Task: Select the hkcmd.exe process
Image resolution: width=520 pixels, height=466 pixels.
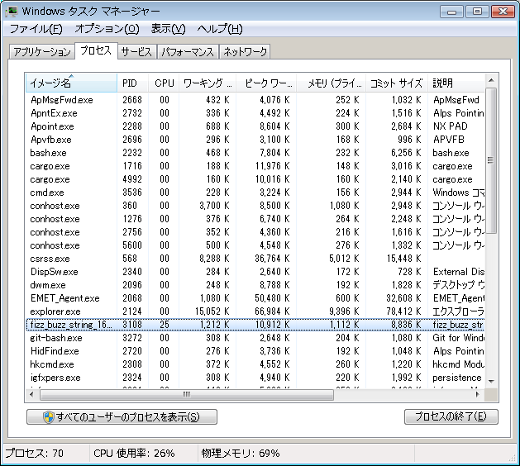Action: 255,364
